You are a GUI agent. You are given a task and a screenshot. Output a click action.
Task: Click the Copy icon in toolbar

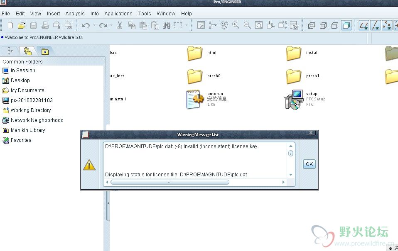tap(131, 25)
